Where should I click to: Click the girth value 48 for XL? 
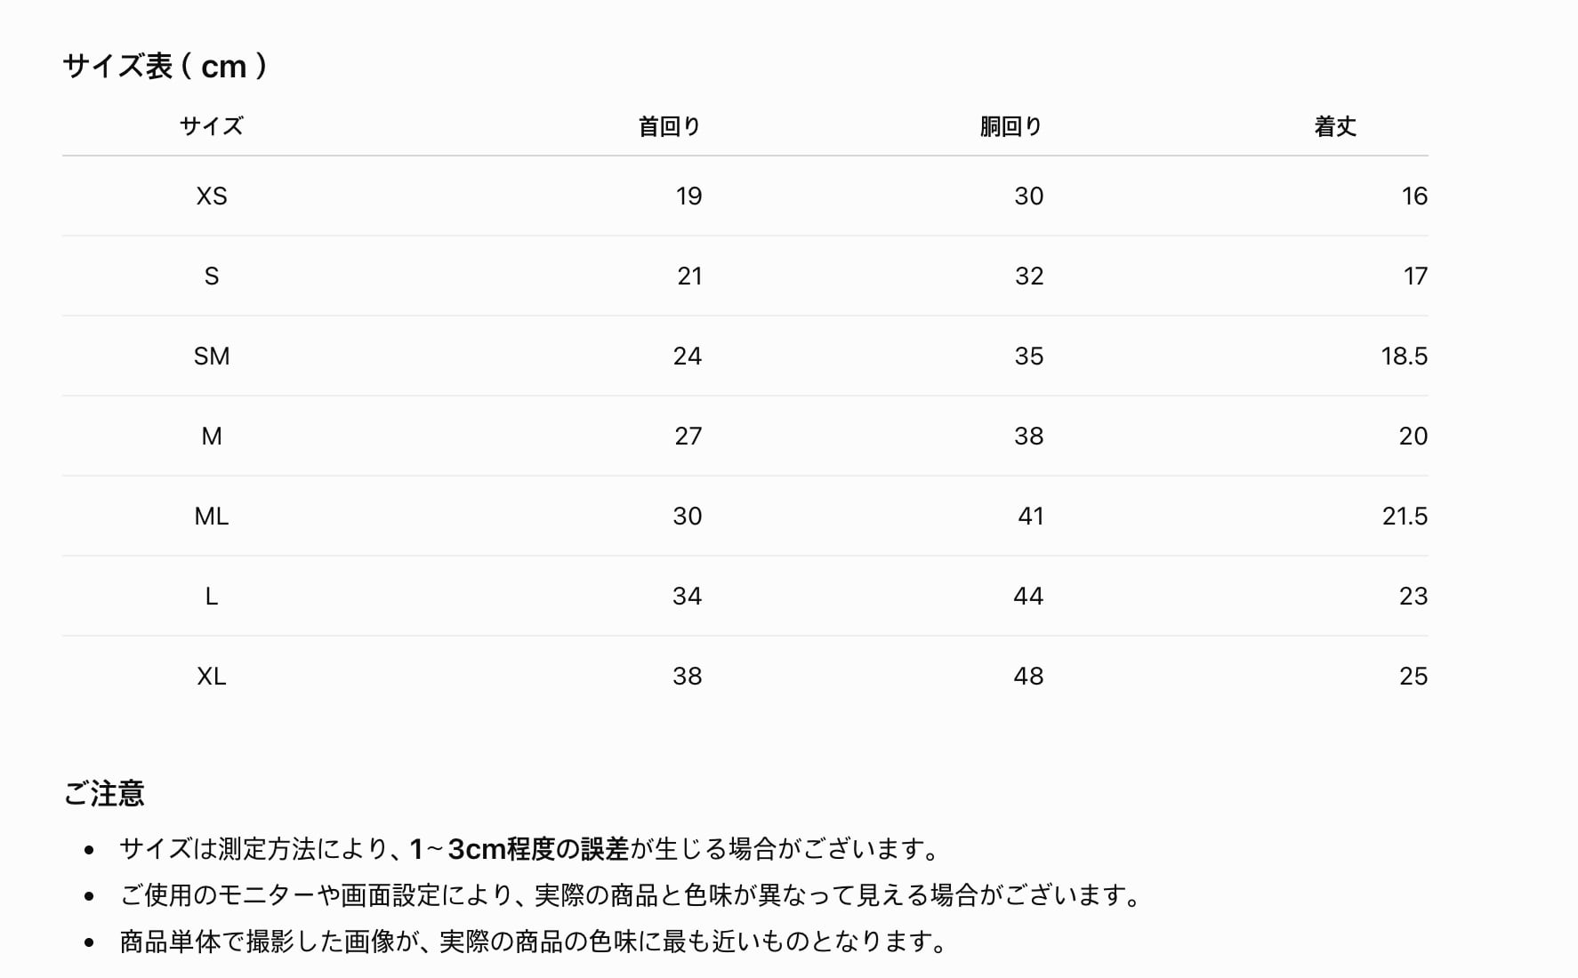click(x=1028, y=676)
